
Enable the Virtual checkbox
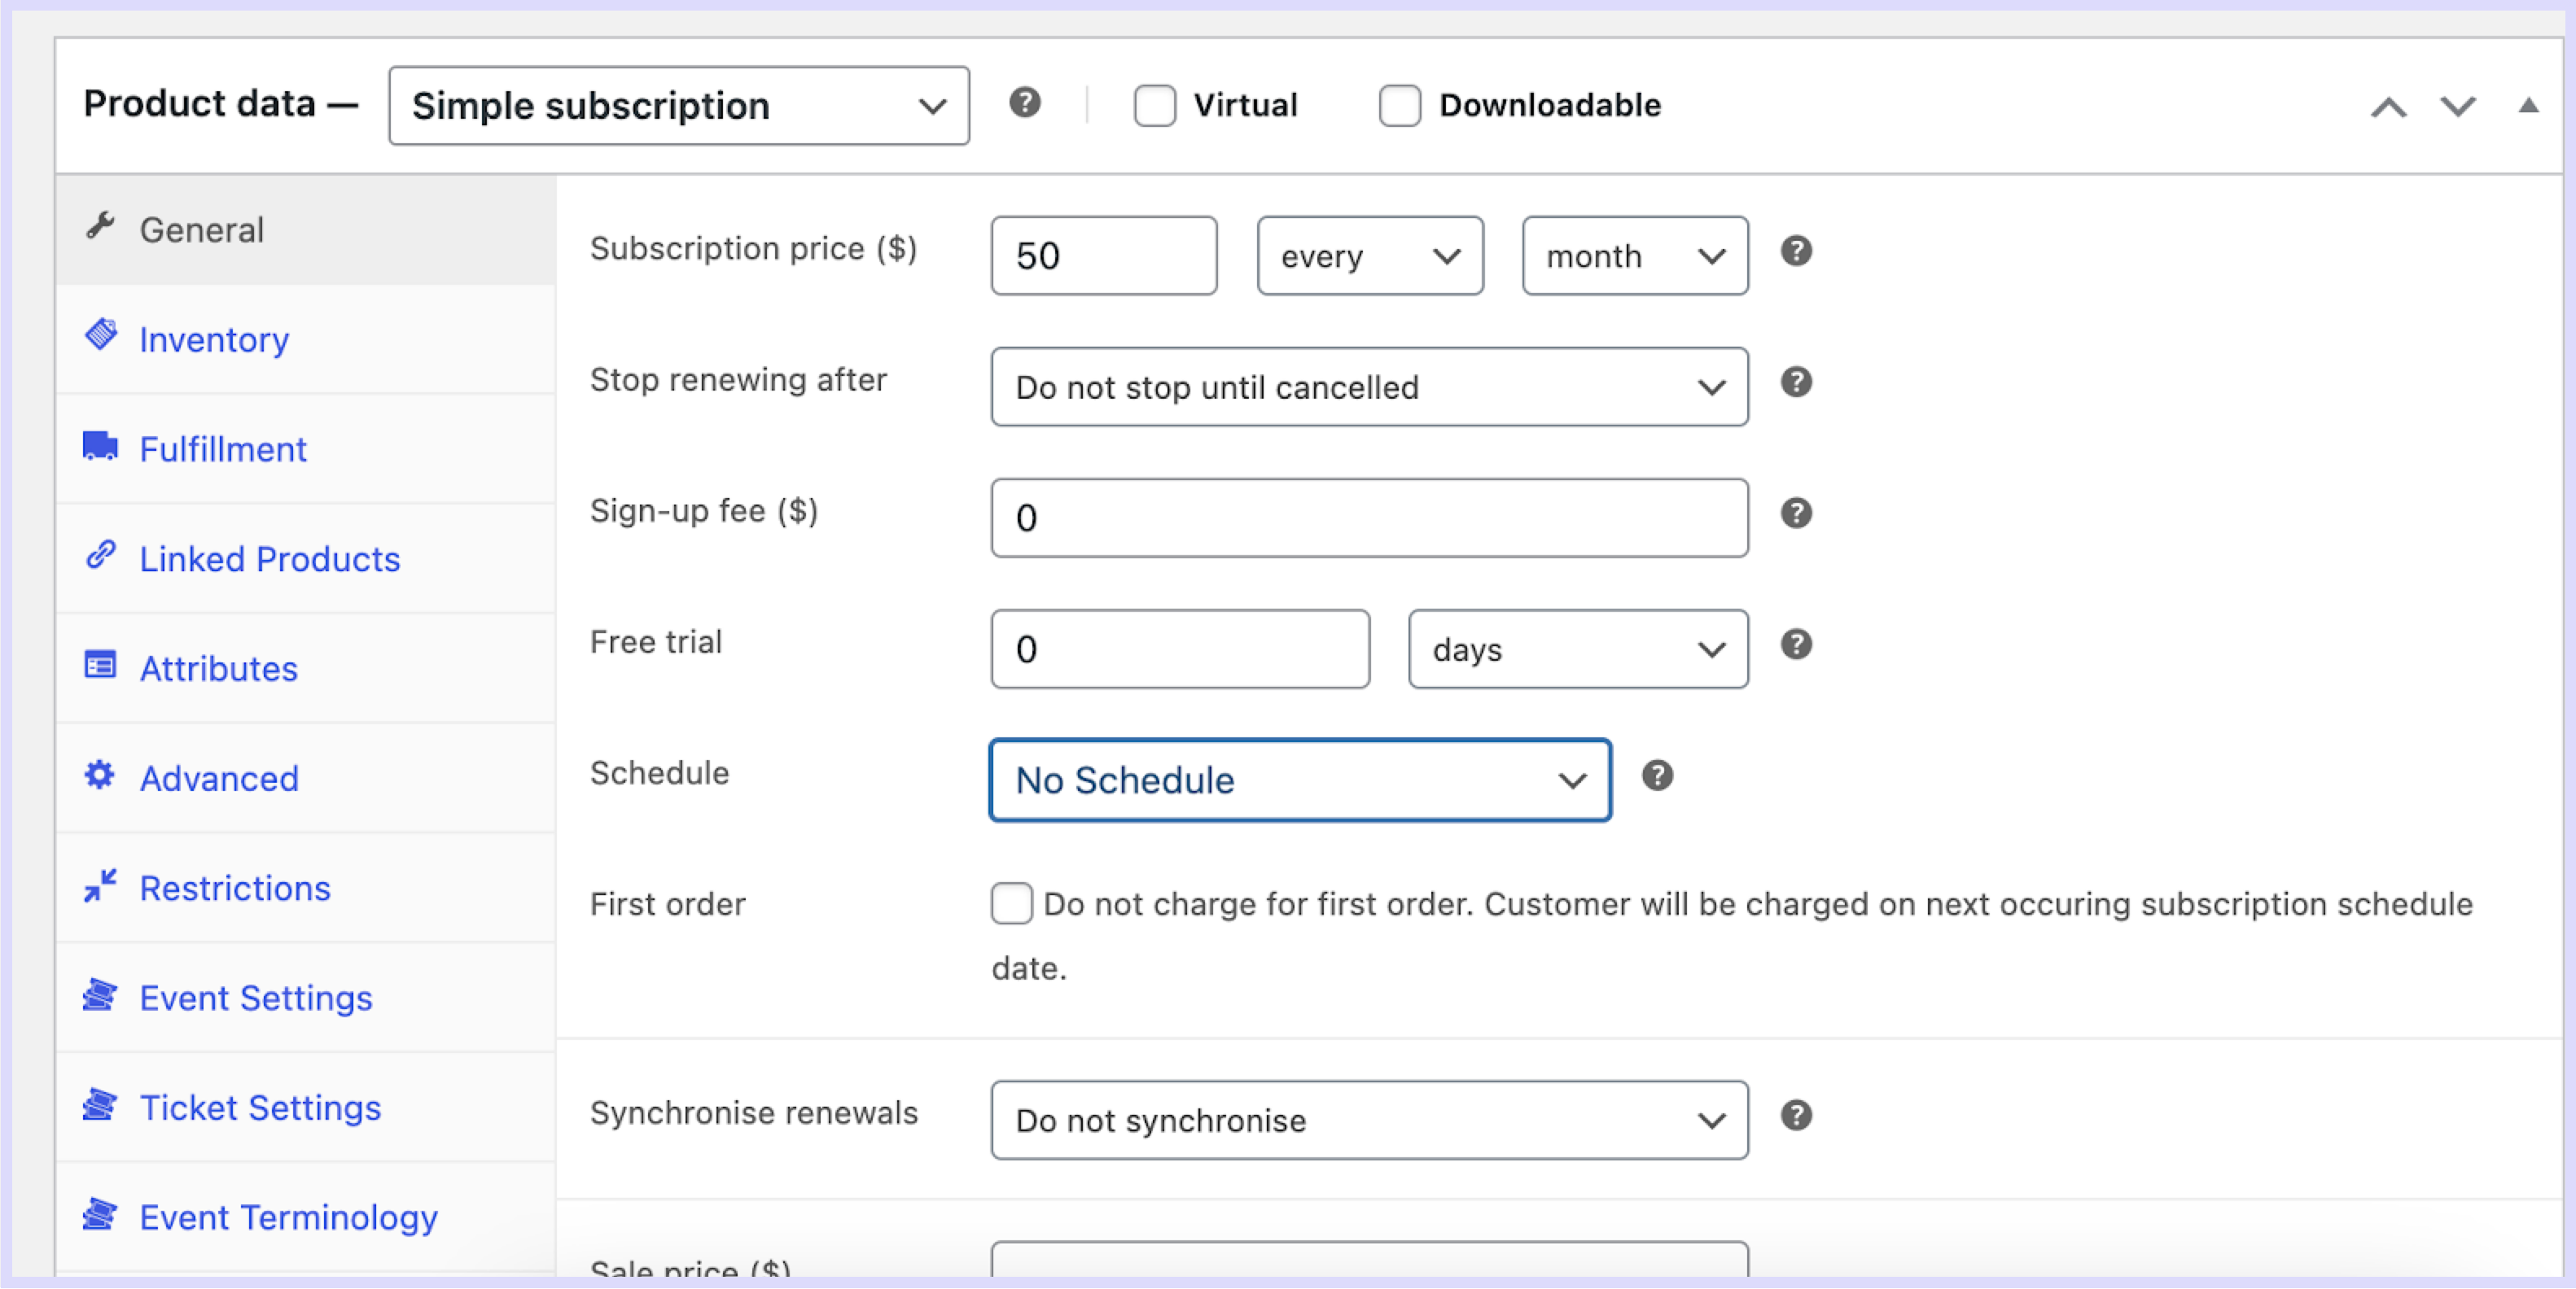1155,105
